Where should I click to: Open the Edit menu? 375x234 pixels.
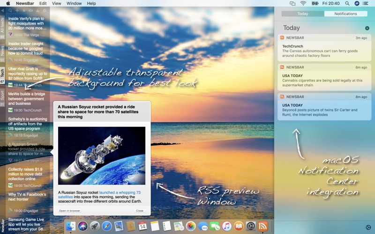(x=43, y=3)
